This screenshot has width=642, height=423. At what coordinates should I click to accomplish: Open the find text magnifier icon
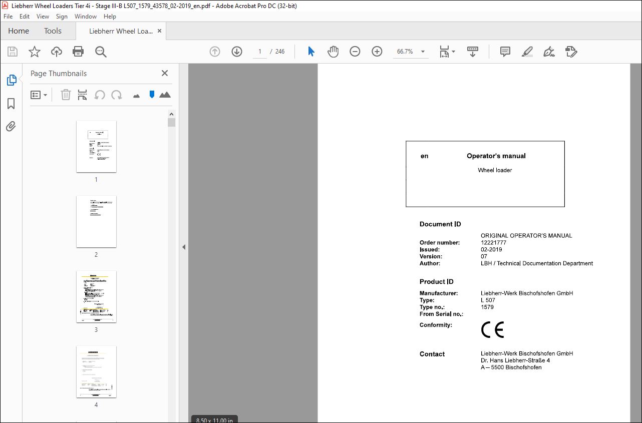101,52
